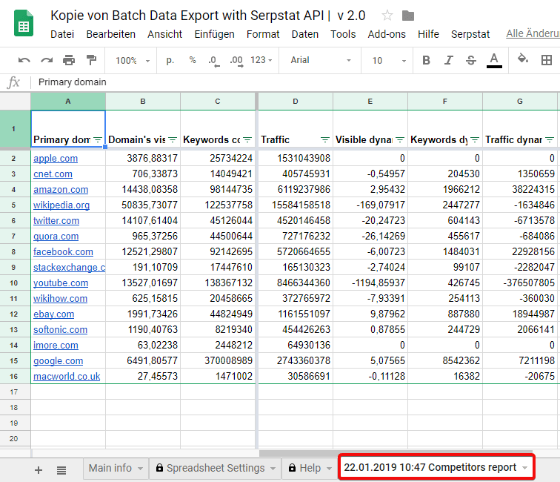Open the softonic.com link
This screenshot has width=560, height=482.
[60, 330]
